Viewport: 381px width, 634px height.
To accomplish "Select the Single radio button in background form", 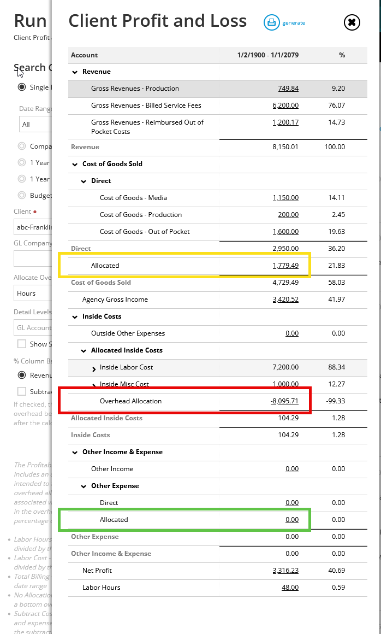I will [22, 87].
